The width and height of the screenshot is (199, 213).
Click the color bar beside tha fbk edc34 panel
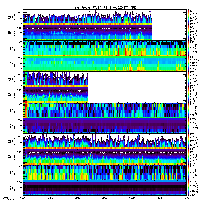188,48
